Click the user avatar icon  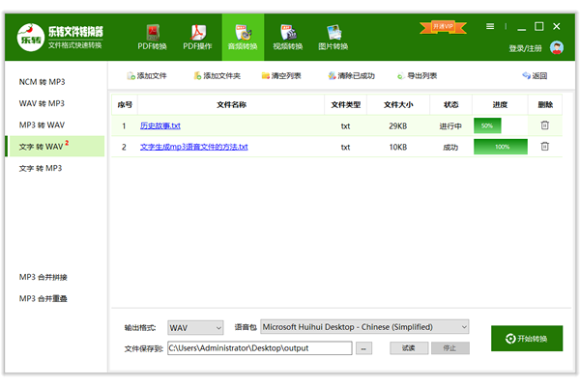(x=557, y=47)
